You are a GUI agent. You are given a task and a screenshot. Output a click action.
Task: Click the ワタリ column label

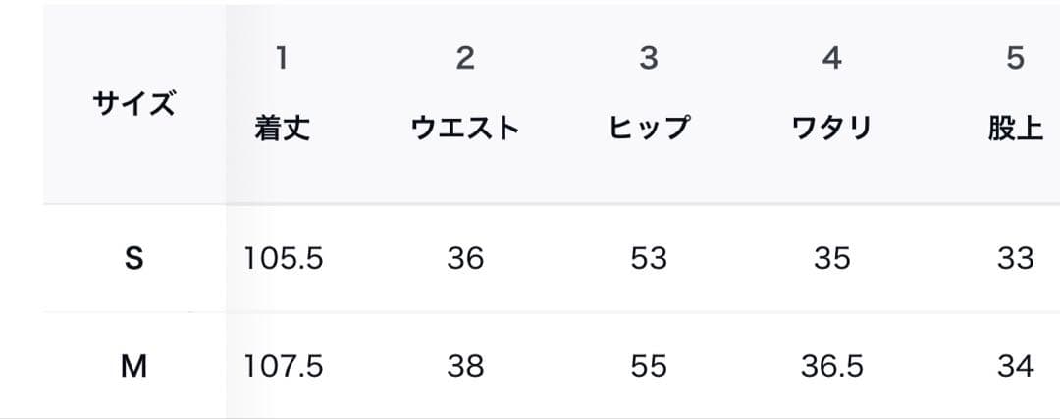831,129
